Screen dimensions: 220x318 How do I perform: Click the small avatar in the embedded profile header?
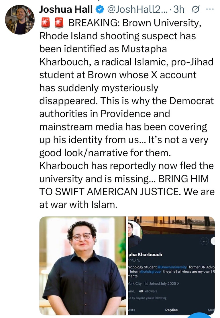tap(134, 232)
